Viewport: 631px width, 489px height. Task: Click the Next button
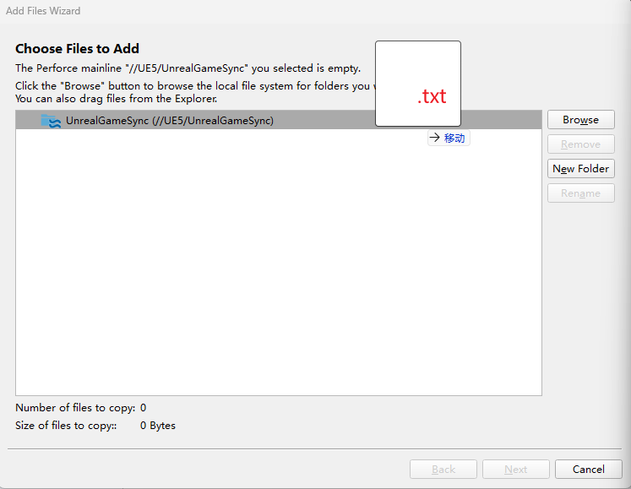[516, 470]
